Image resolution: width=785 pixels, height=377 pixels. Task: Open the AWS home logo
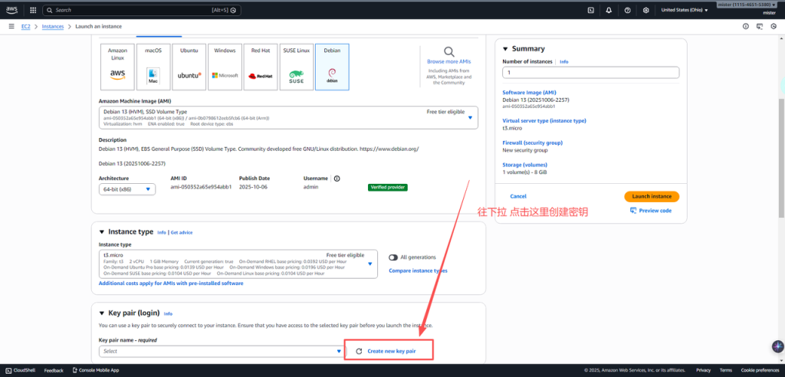12,9
